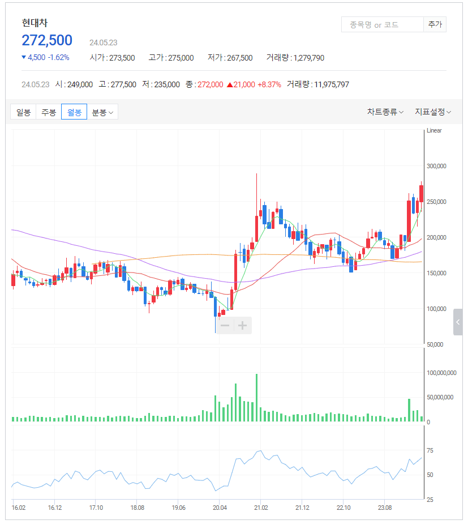Open the 지표설정 indicator settings dropdown
Viewport: 468px width, 524px height.
[x=433, y=112]
